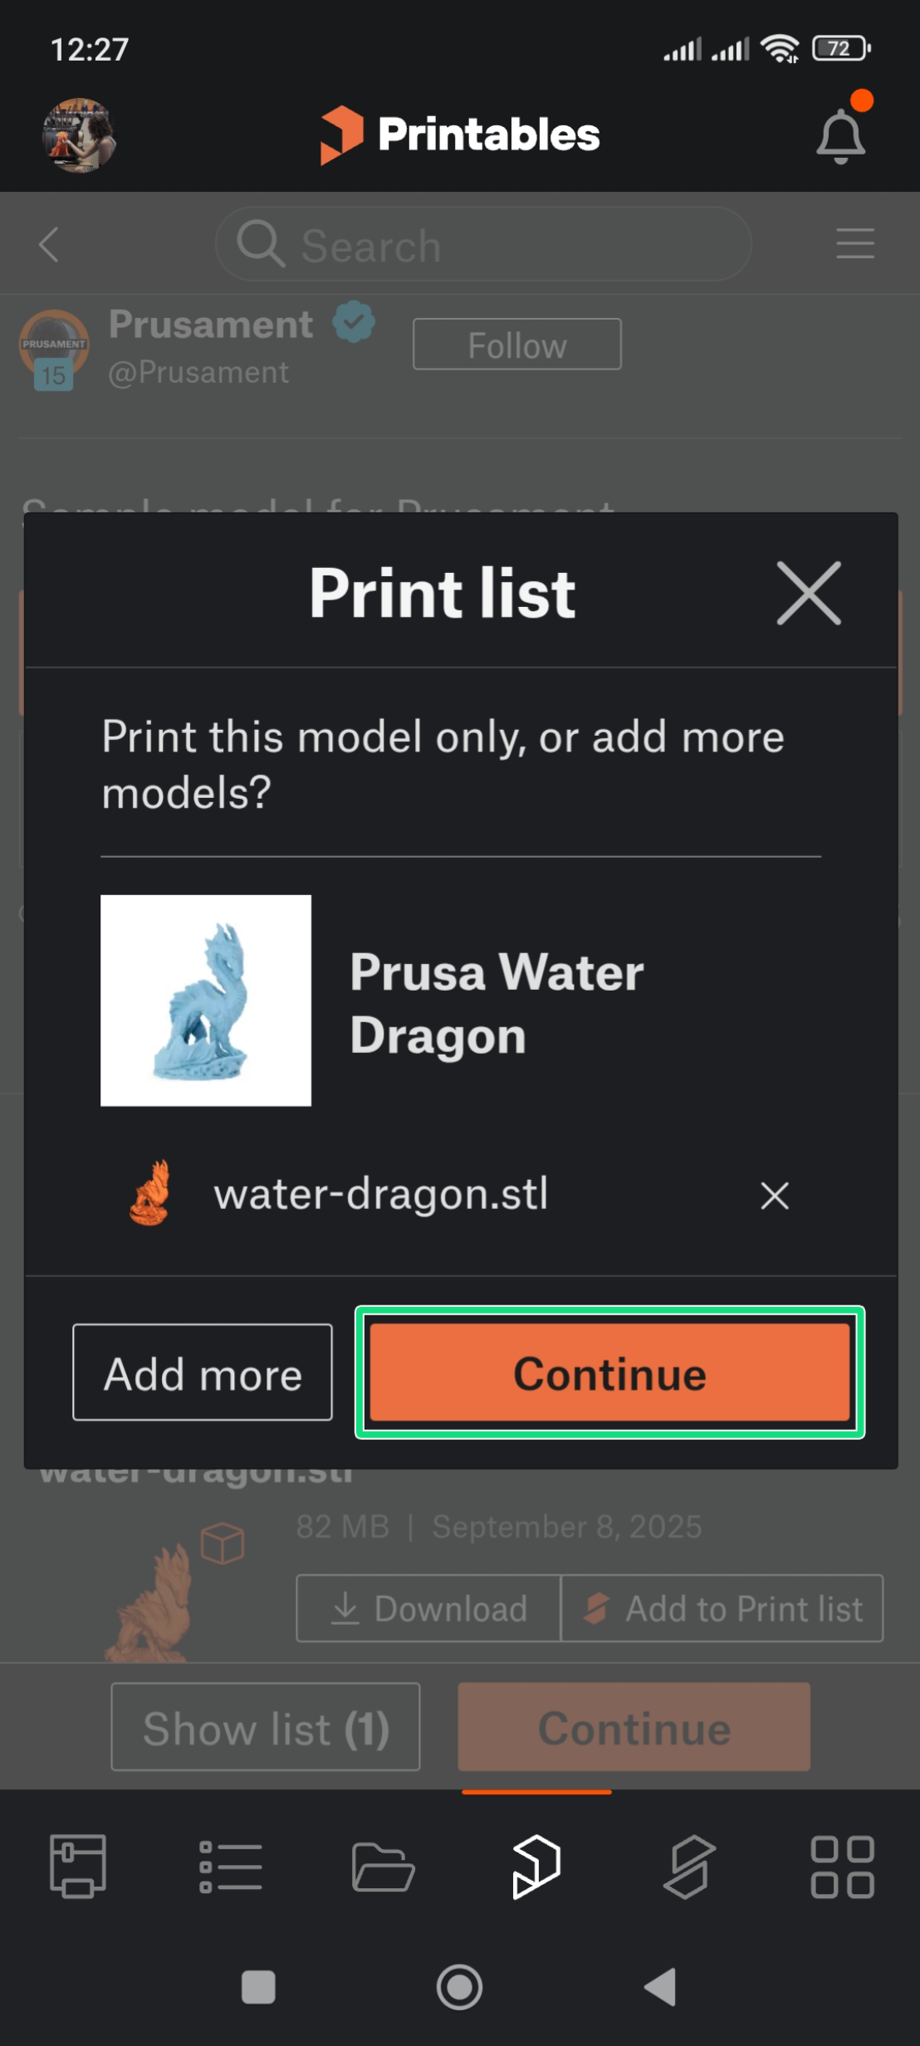Tap the water-dragon.stl file name
920x2046 pixels.
381,1194
